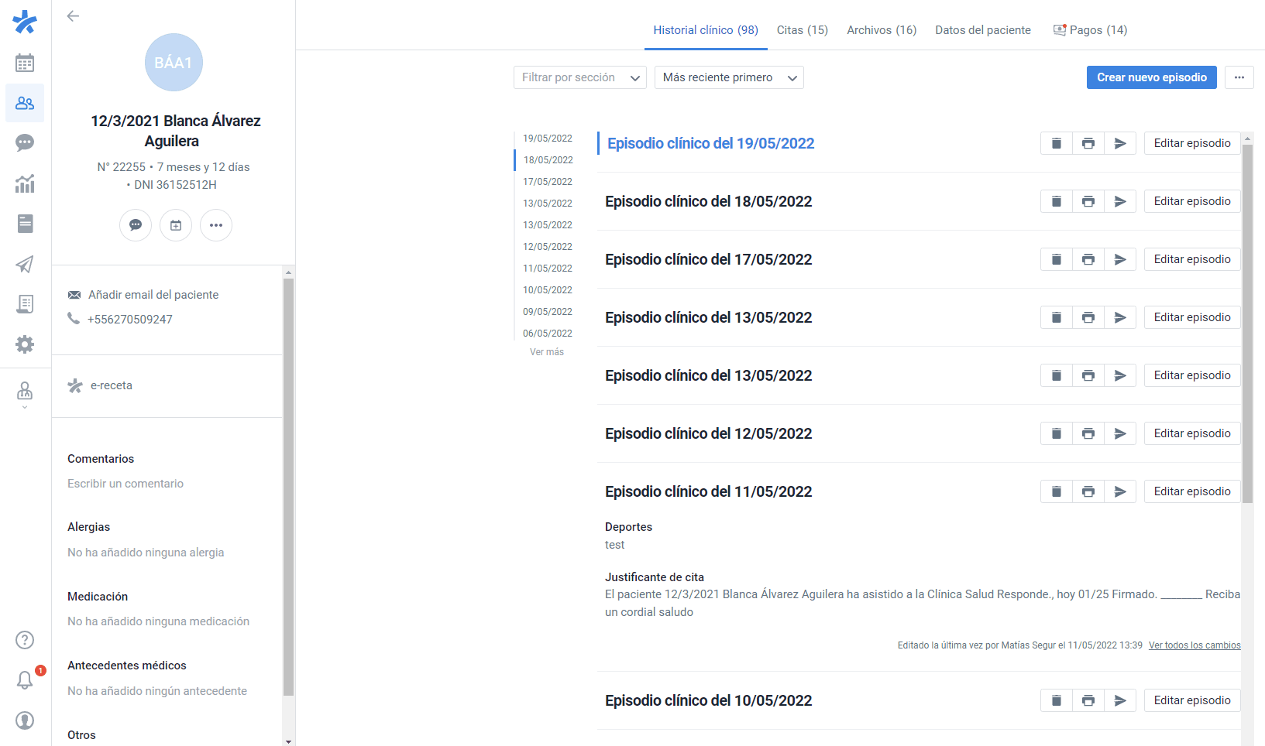This screenshot has width=1265, height=746.
Task: Switch to Datos del paciente tab
Action: pos(983,30)
